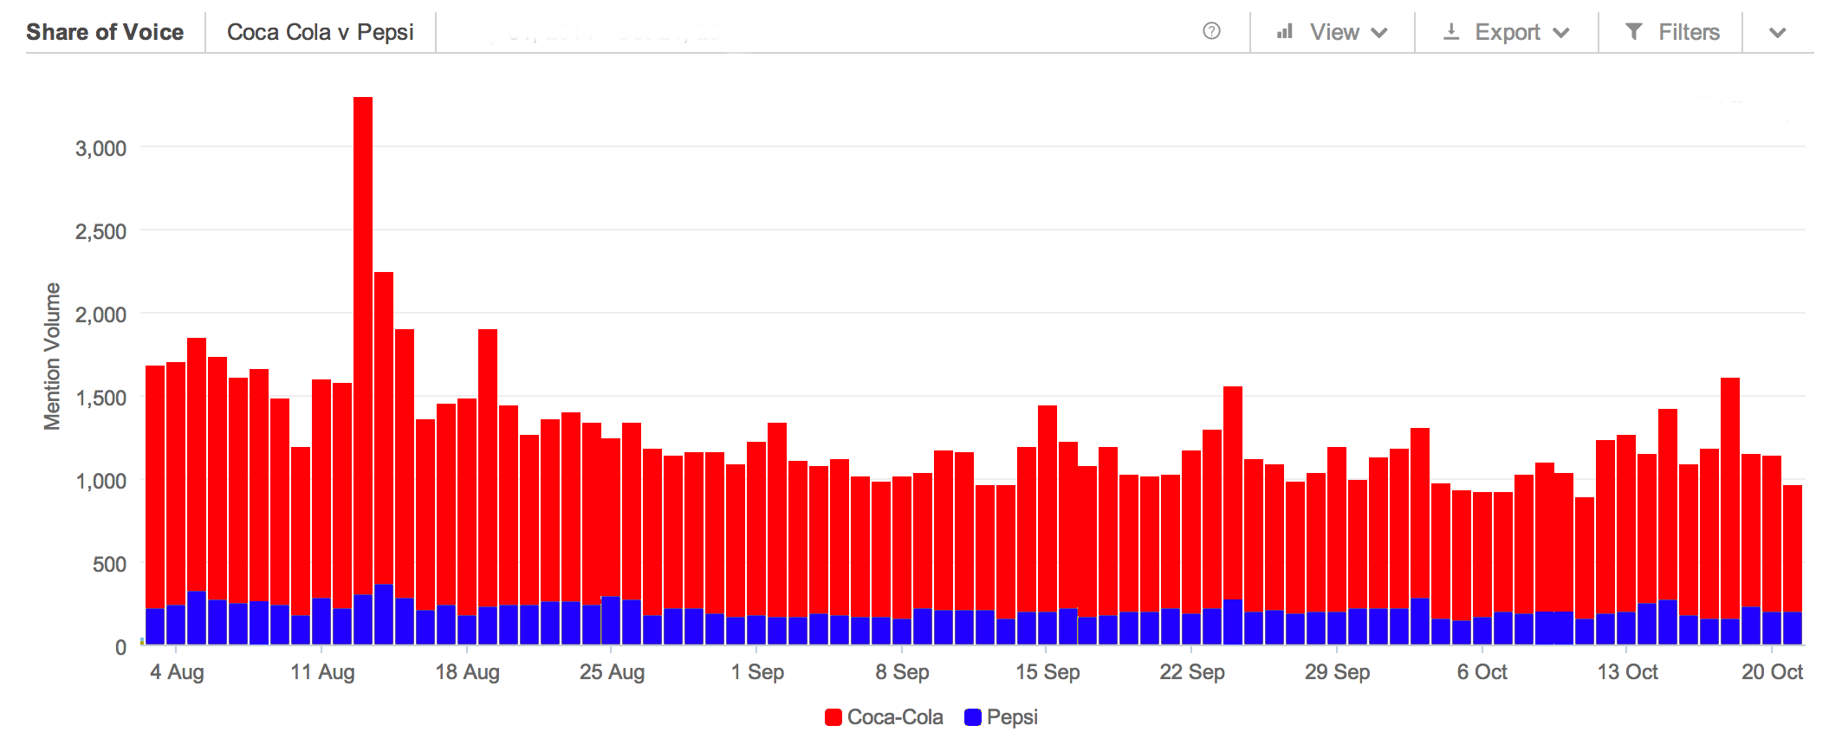Switch to the Coca Cola v Pepsi tab

[x=320, y=32]
